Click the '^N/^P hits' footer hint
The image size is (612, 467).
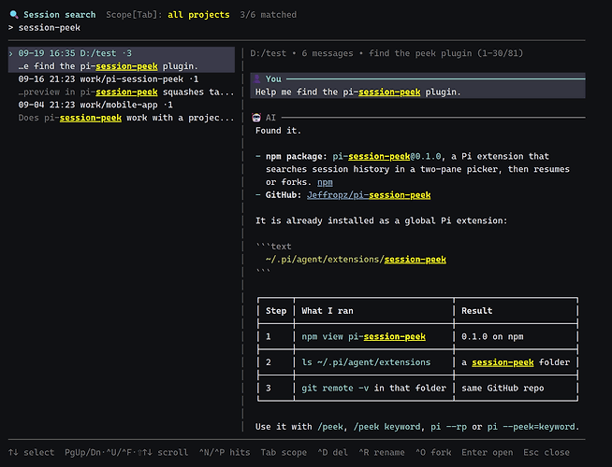[225, 453]
